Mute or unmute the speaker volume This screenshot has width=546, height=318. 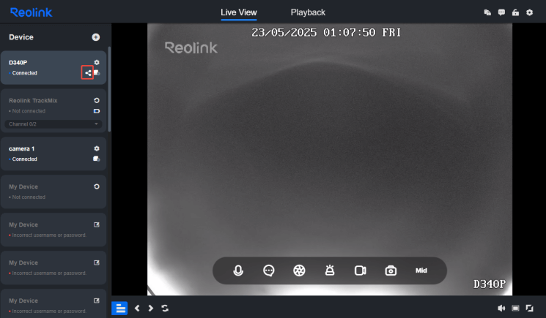501,308
